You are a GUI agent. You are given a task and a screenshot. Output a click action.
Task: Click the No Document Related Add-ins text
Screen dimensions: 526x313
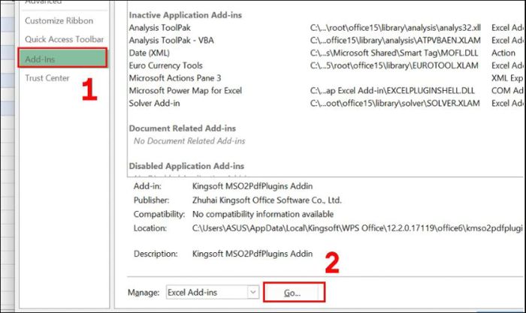[x=189, y=140]
